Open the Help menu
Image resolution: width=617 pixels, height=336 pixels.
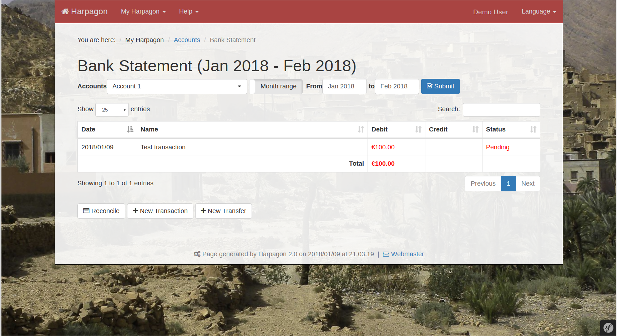[188, 11]
